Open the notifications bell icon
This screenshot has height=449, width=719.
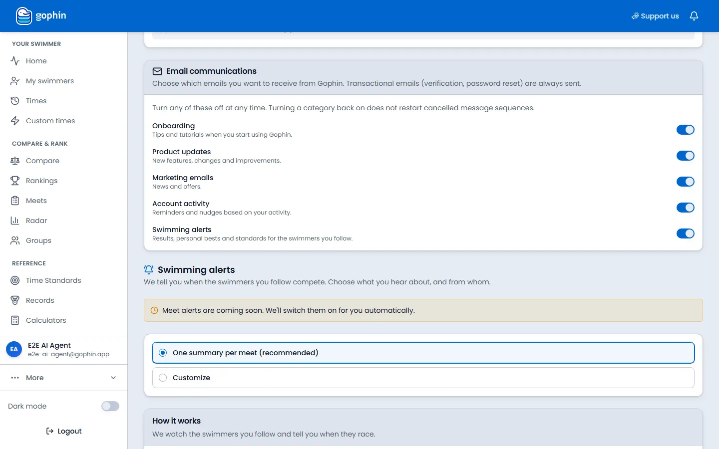coord(694,16)
